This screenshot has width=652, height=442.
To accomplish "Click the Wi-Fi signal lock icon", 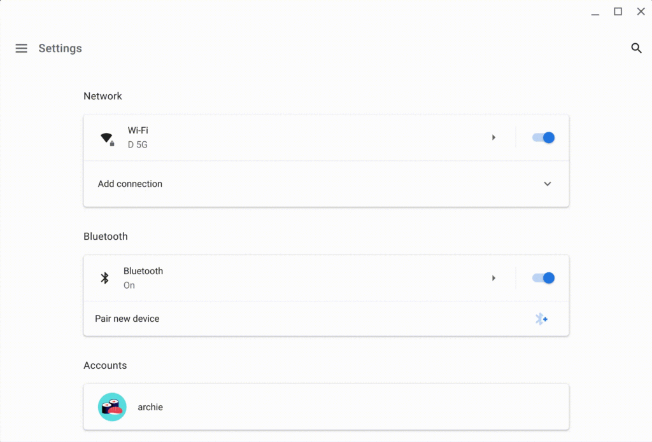I will (x=107, y=139).
